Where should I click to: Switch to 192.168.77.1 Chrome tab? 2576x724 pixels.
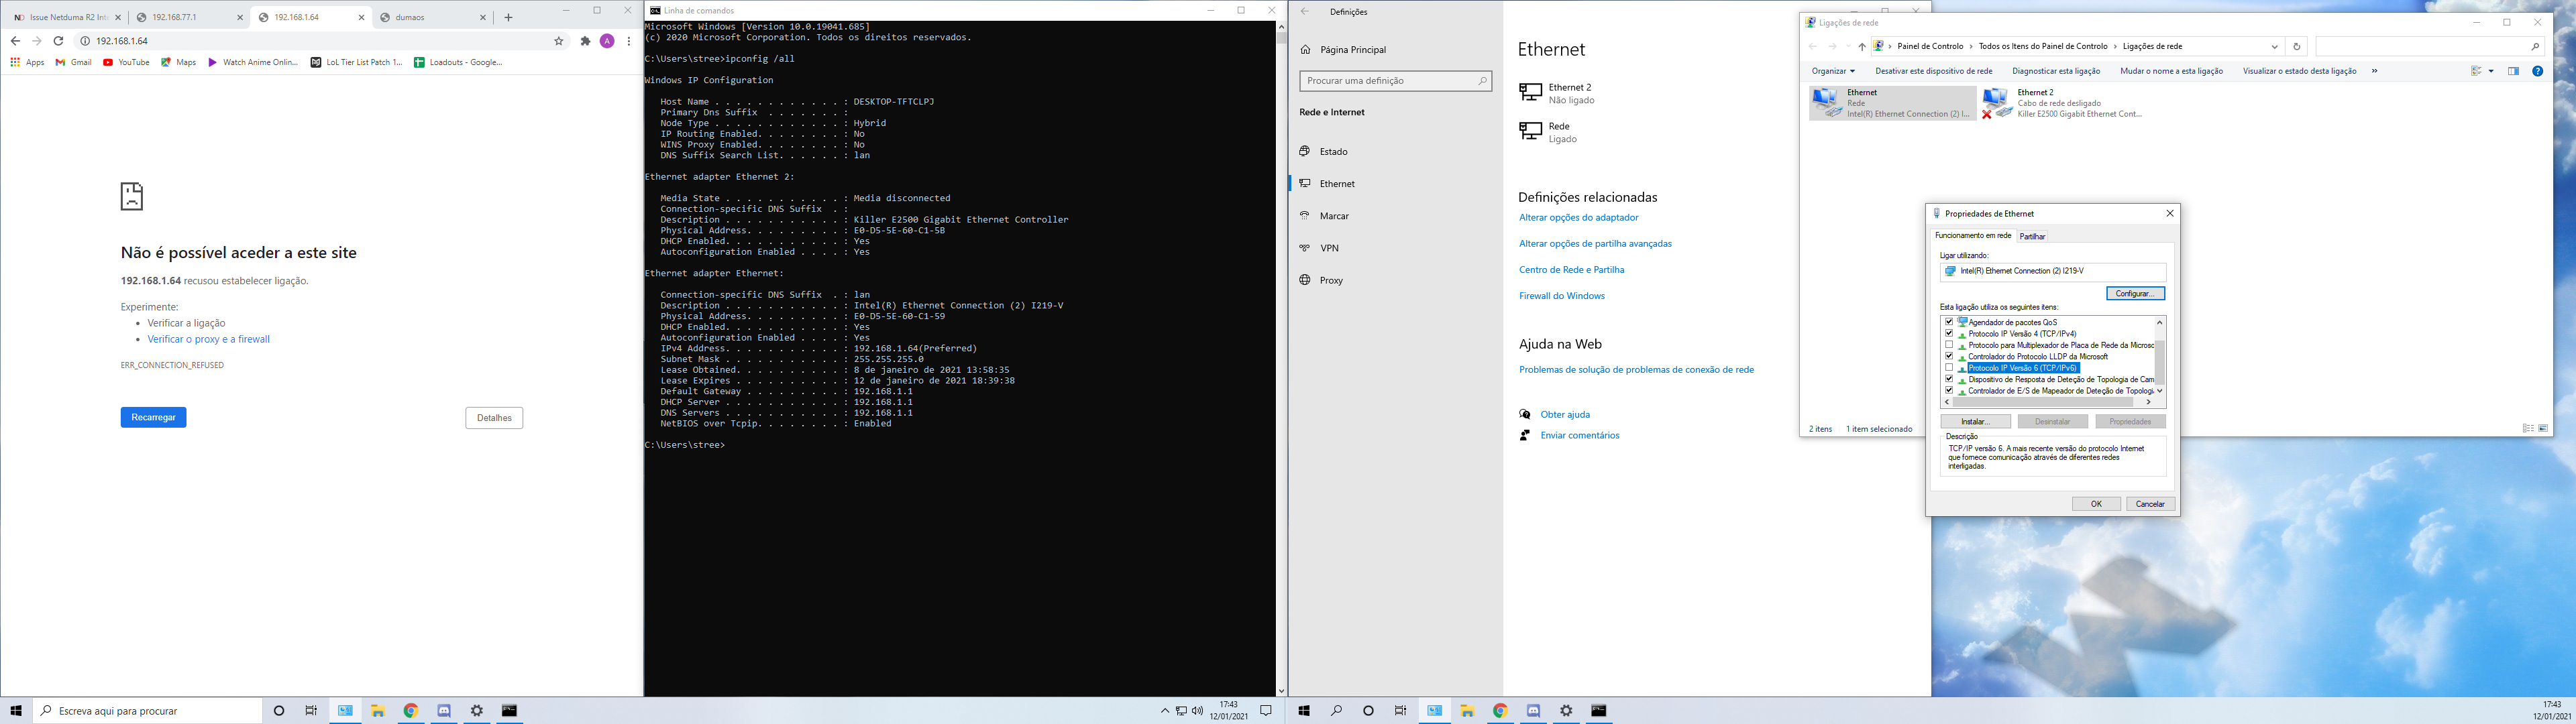189,17
